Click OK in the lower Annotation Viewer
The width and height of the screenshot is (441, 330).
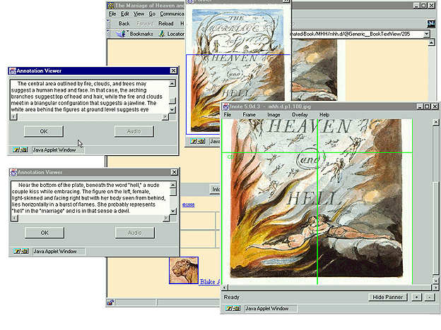[45, 233]
